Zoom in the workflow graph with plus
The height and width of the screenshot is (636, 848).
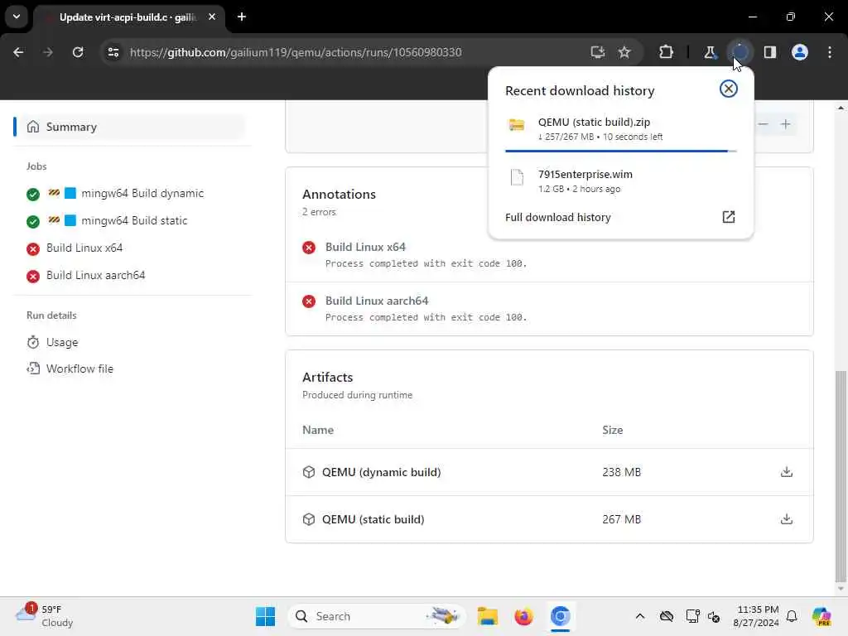click(x=785, y=124)
